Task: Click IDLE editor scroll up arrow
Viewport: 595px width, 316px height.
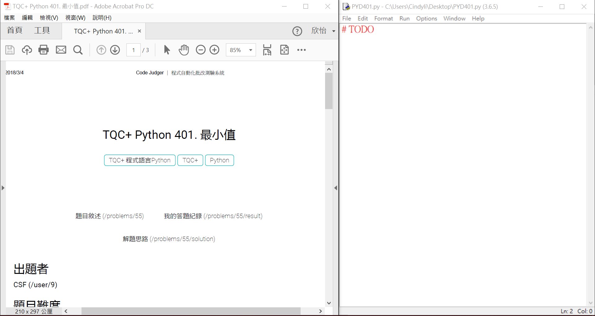Action: click(591, 28)
